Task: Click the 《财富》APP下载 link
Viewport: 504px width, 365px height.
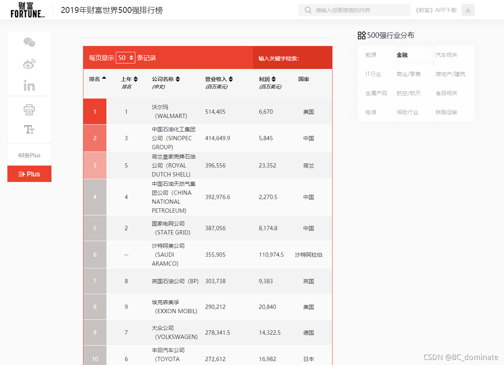Action: click(x=436, y=10)
